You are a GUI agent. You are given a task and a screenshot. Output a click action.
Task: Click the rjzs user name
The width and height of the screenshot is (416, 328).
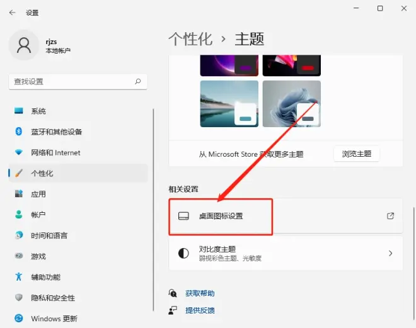click(x=51, y=42)
